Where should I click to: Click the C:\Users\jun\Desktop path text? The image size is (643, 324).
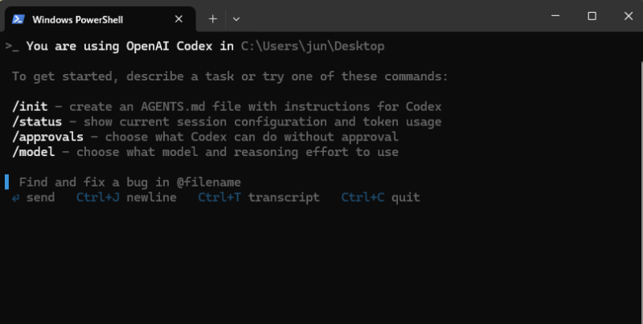point(313,46)
